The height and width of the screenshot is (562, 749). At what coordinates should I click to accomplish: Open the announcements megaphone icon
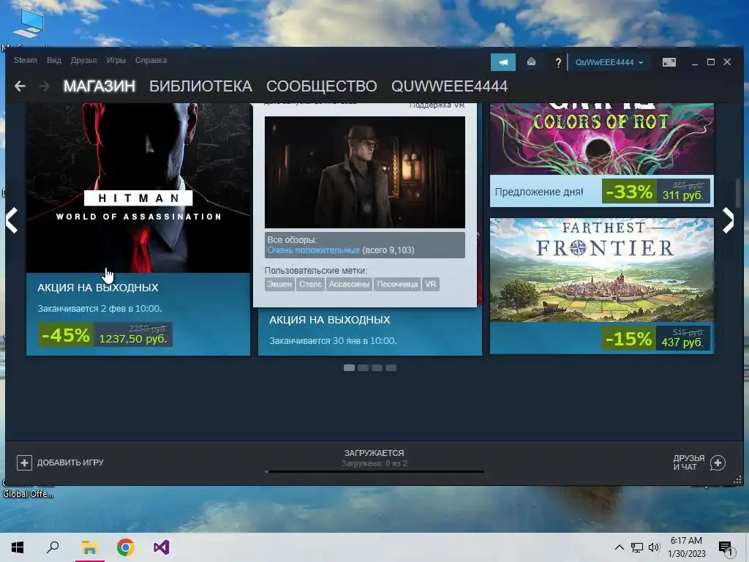coord(503,62)
